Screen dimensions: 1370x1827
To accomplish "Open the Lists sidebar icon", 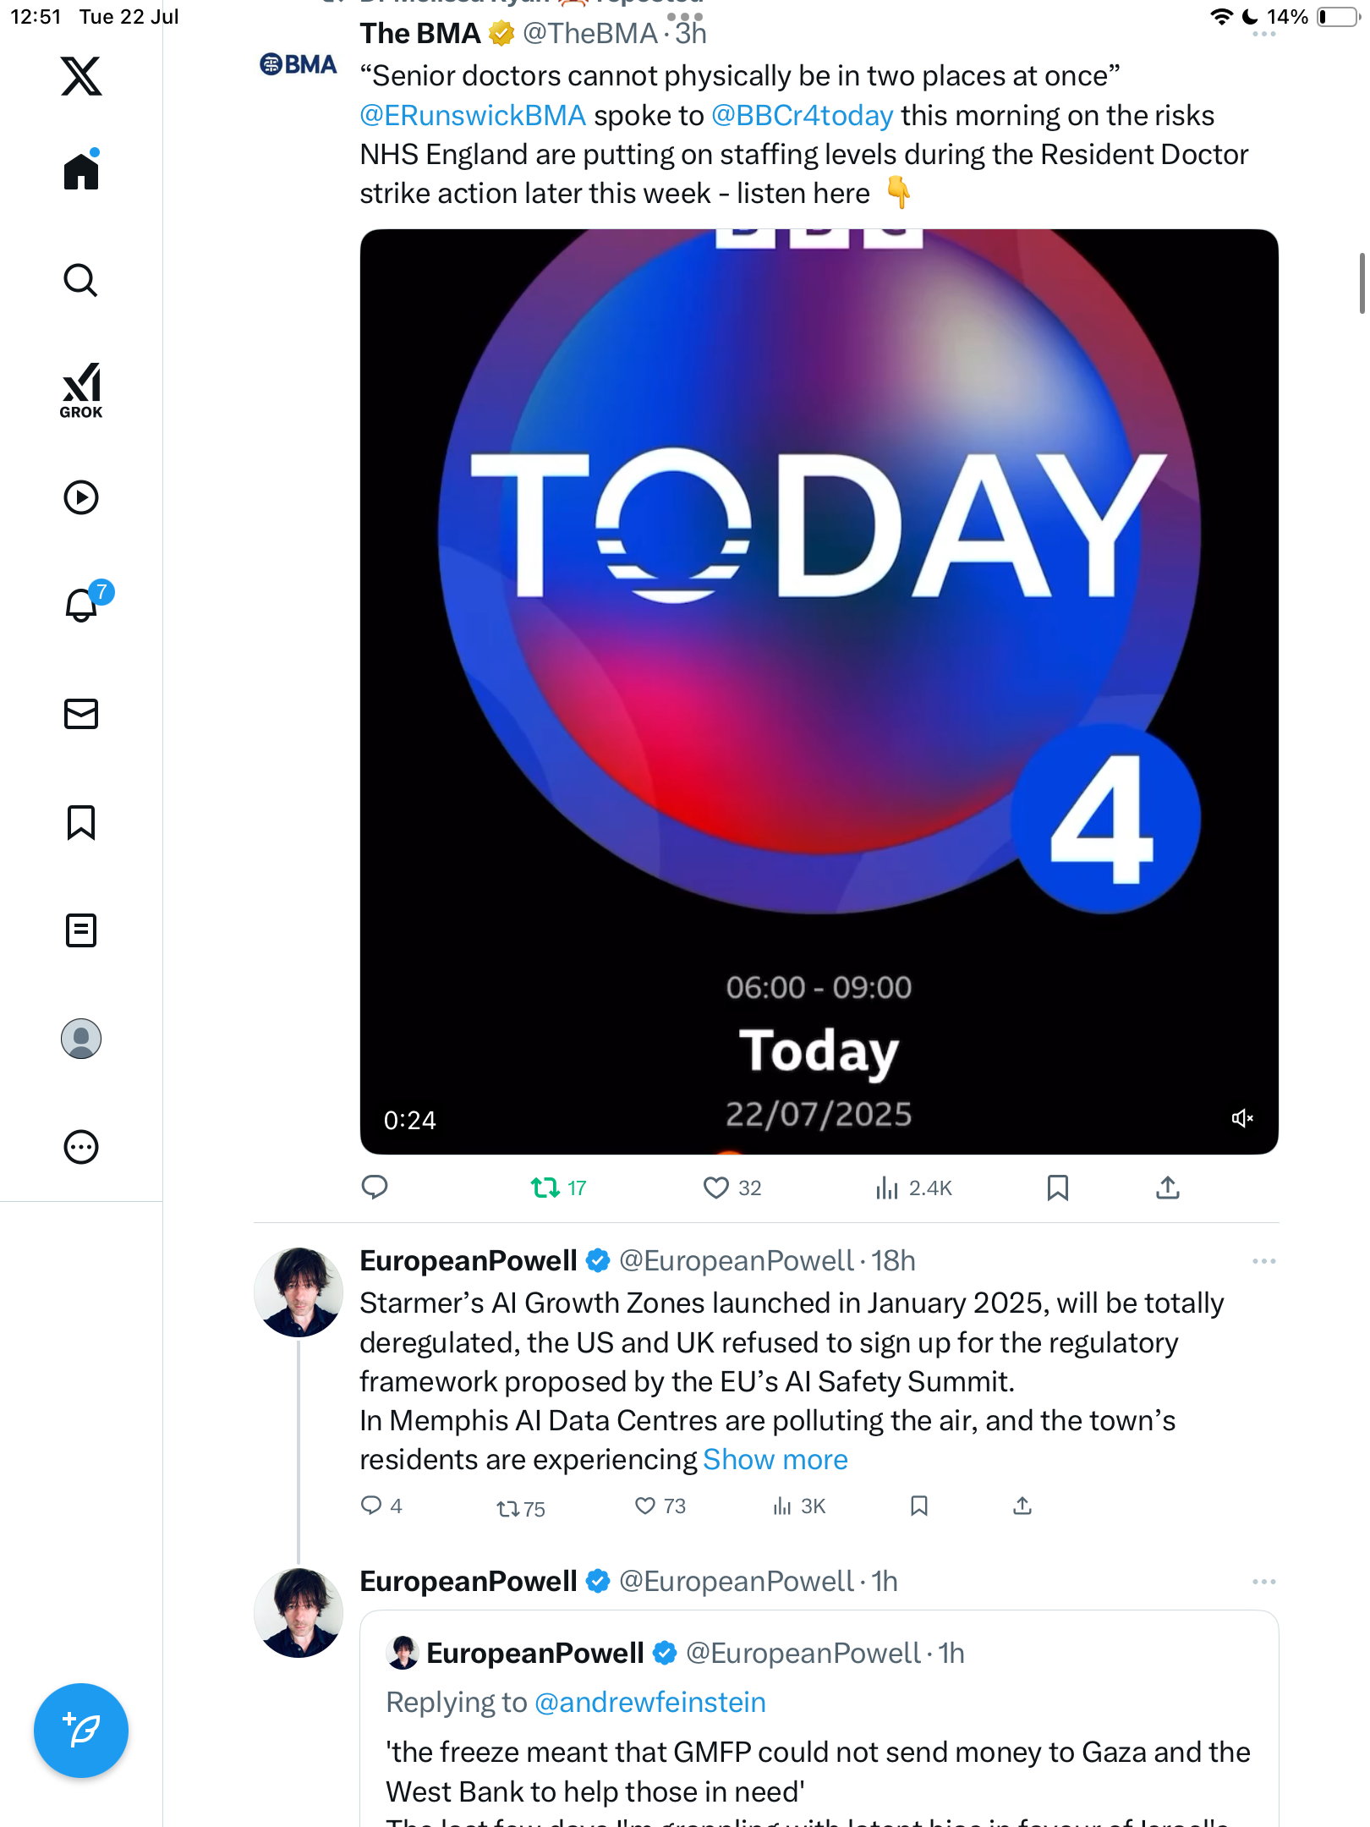I will pyautogui.click(x=81, y=930).
